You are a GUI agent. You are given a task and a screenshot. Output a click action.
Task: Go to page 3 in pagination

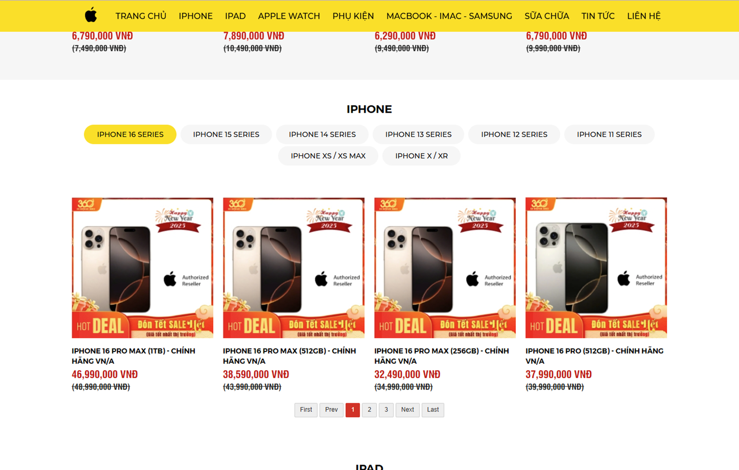point(386,410)
